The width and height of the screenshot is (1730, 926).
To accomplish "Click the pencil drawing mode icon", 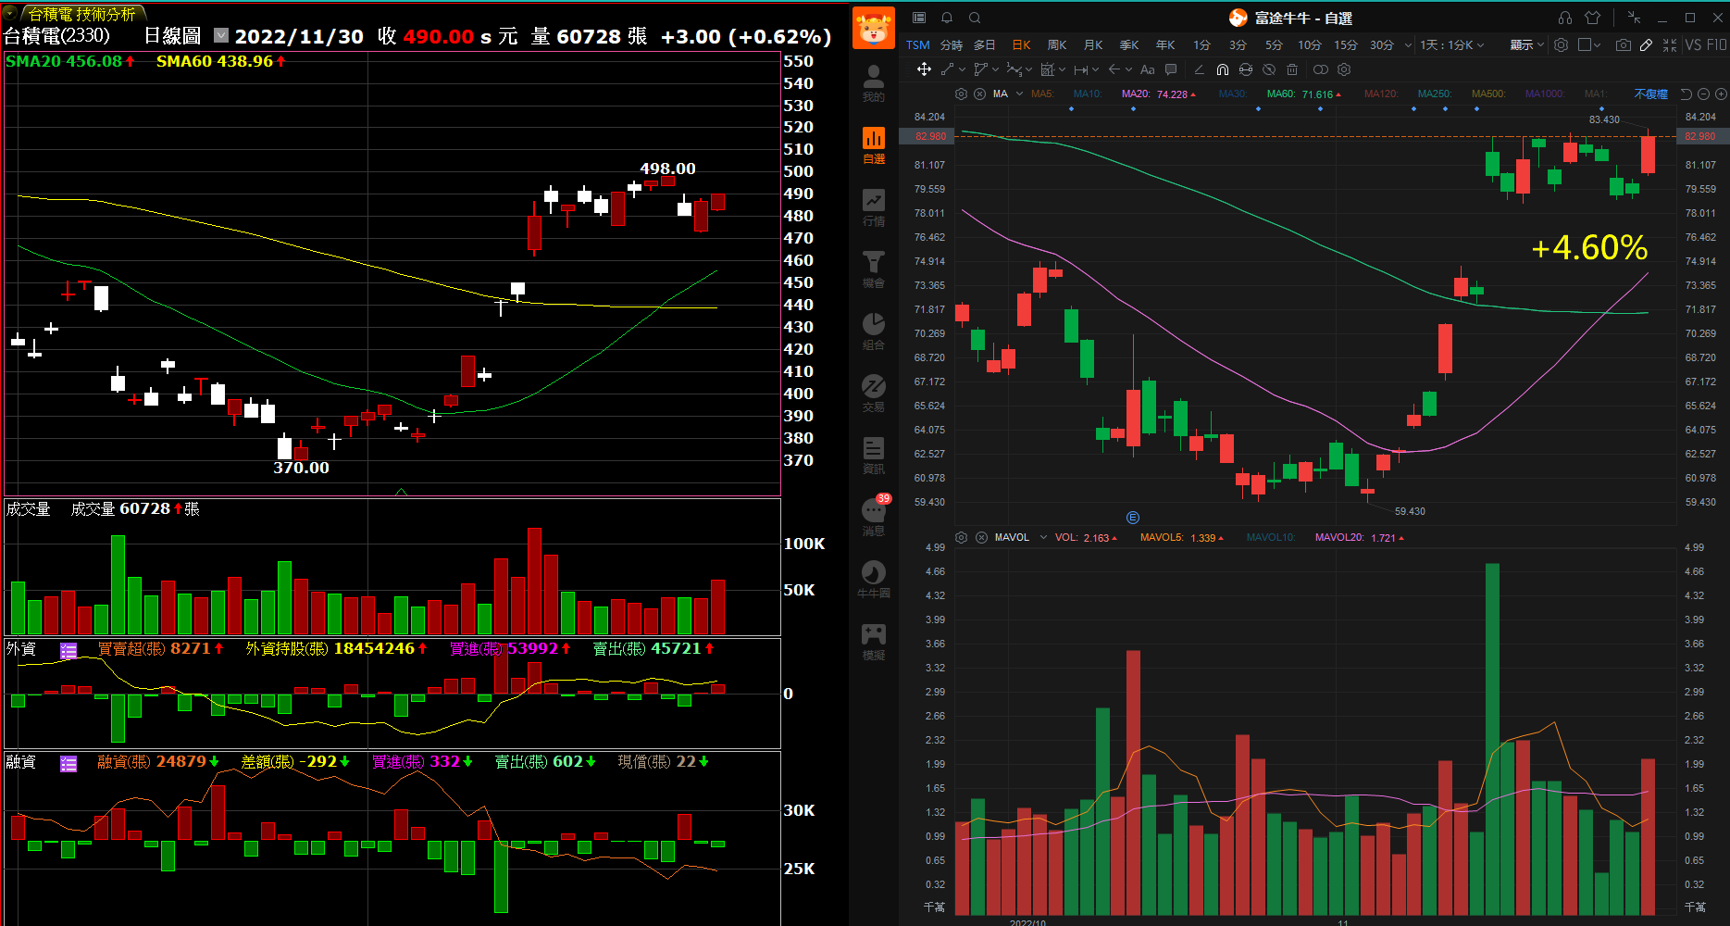I will click(1646, 44).
